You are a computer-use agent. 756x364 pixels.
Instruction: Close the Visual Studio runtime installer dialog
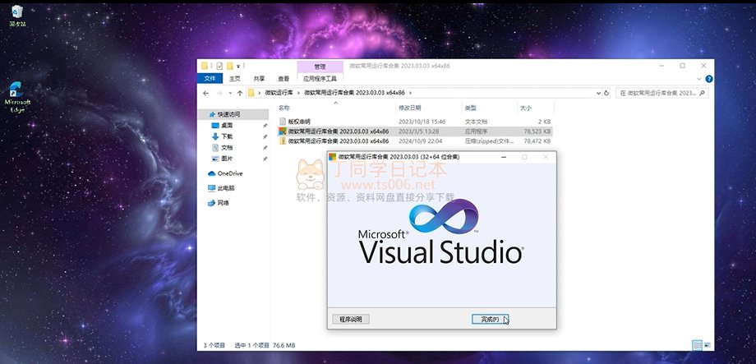[x=546, y=157]
